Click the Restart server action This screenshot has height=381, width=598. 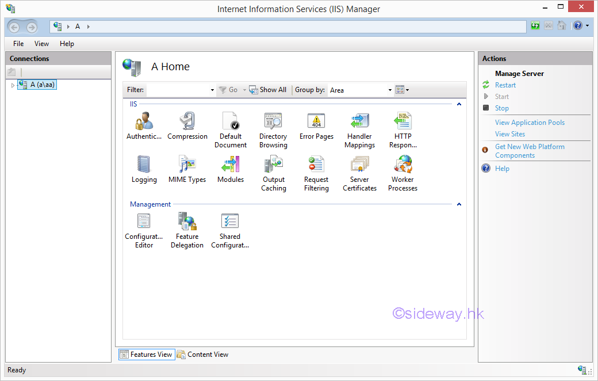click(505, 85)
